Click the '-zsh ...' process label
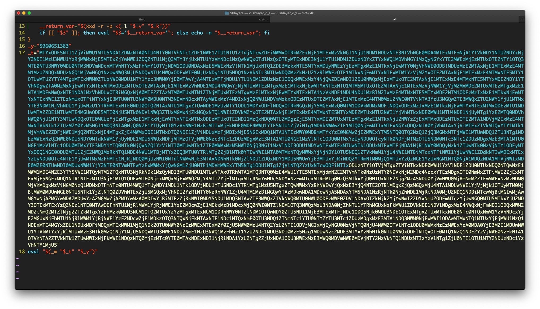 [263, 19]
